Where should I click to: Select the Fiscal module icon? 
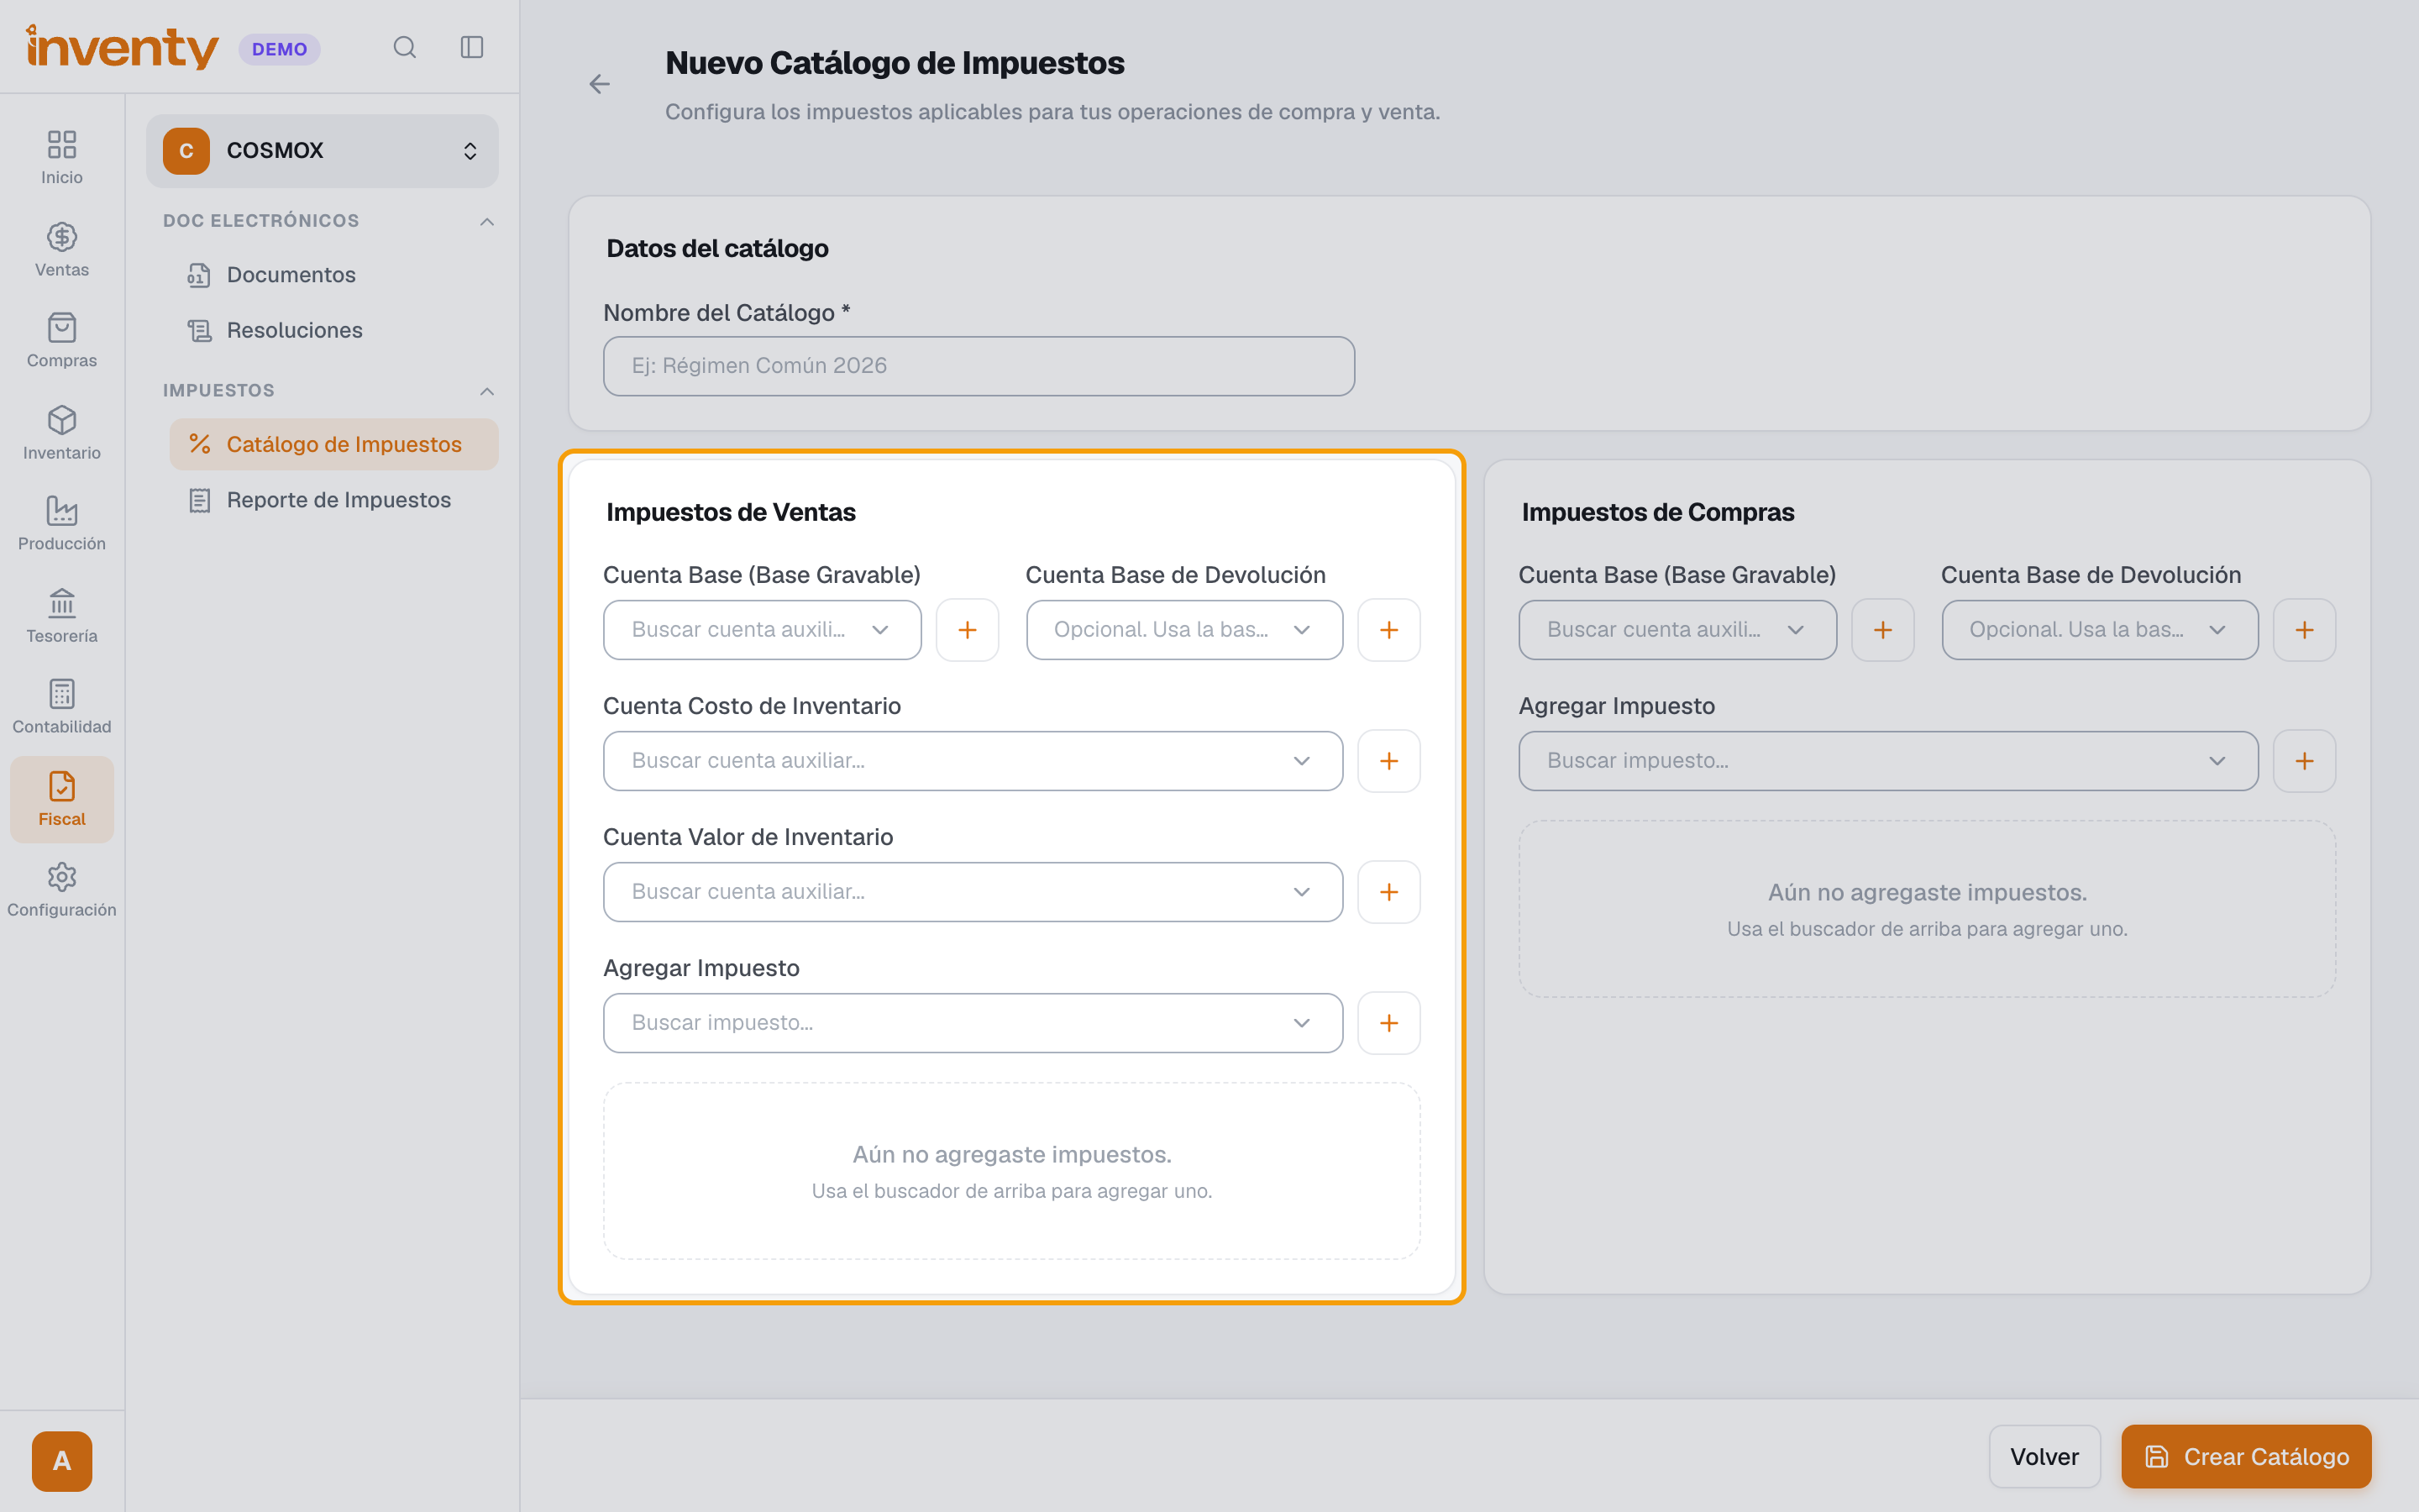pyautogui.click(x=62, y=799)
